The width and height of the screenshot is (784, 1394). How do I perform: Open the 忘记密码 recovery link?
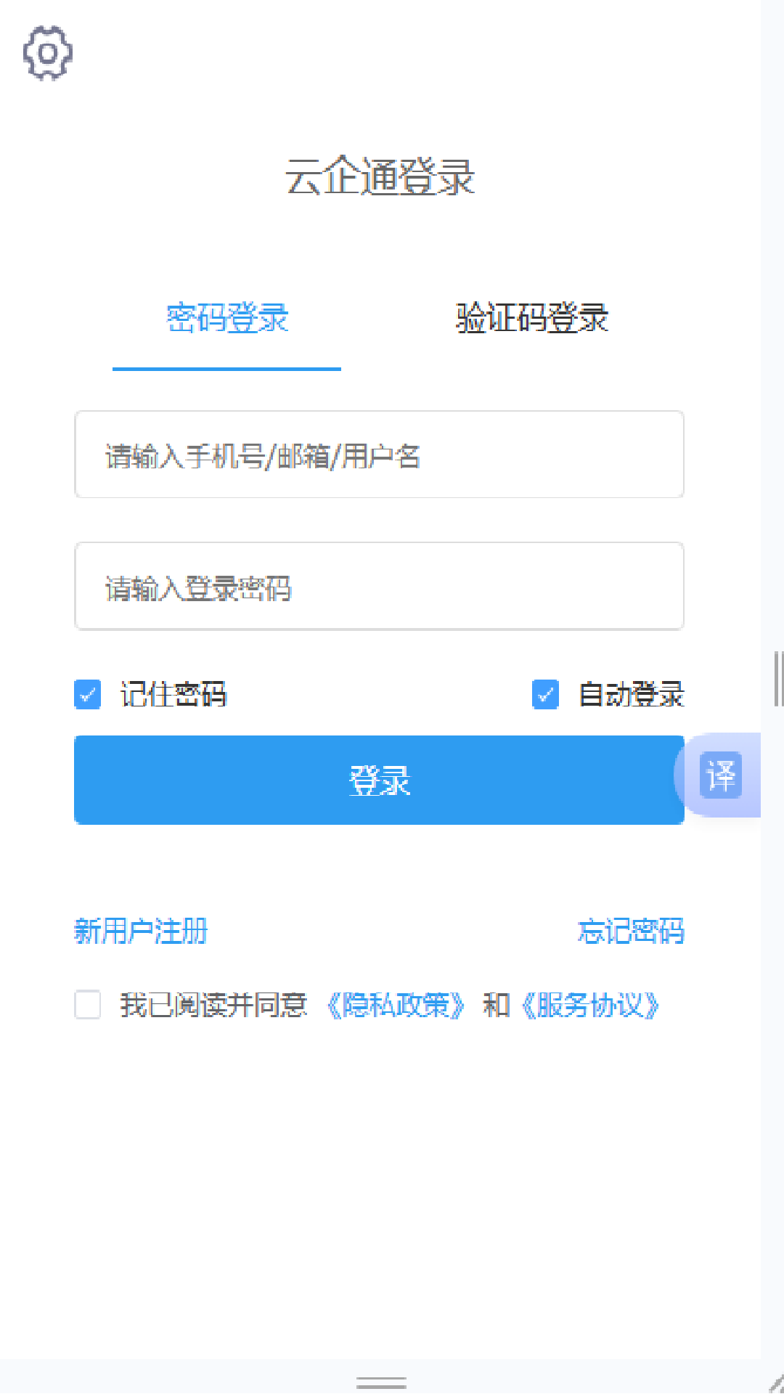[630, 932]
